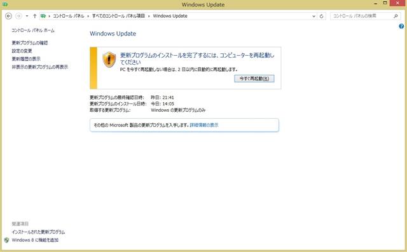Click Windows Update breadcrumb in address bar
Screen dimensions: 407x252
click(x=170, y=16)
